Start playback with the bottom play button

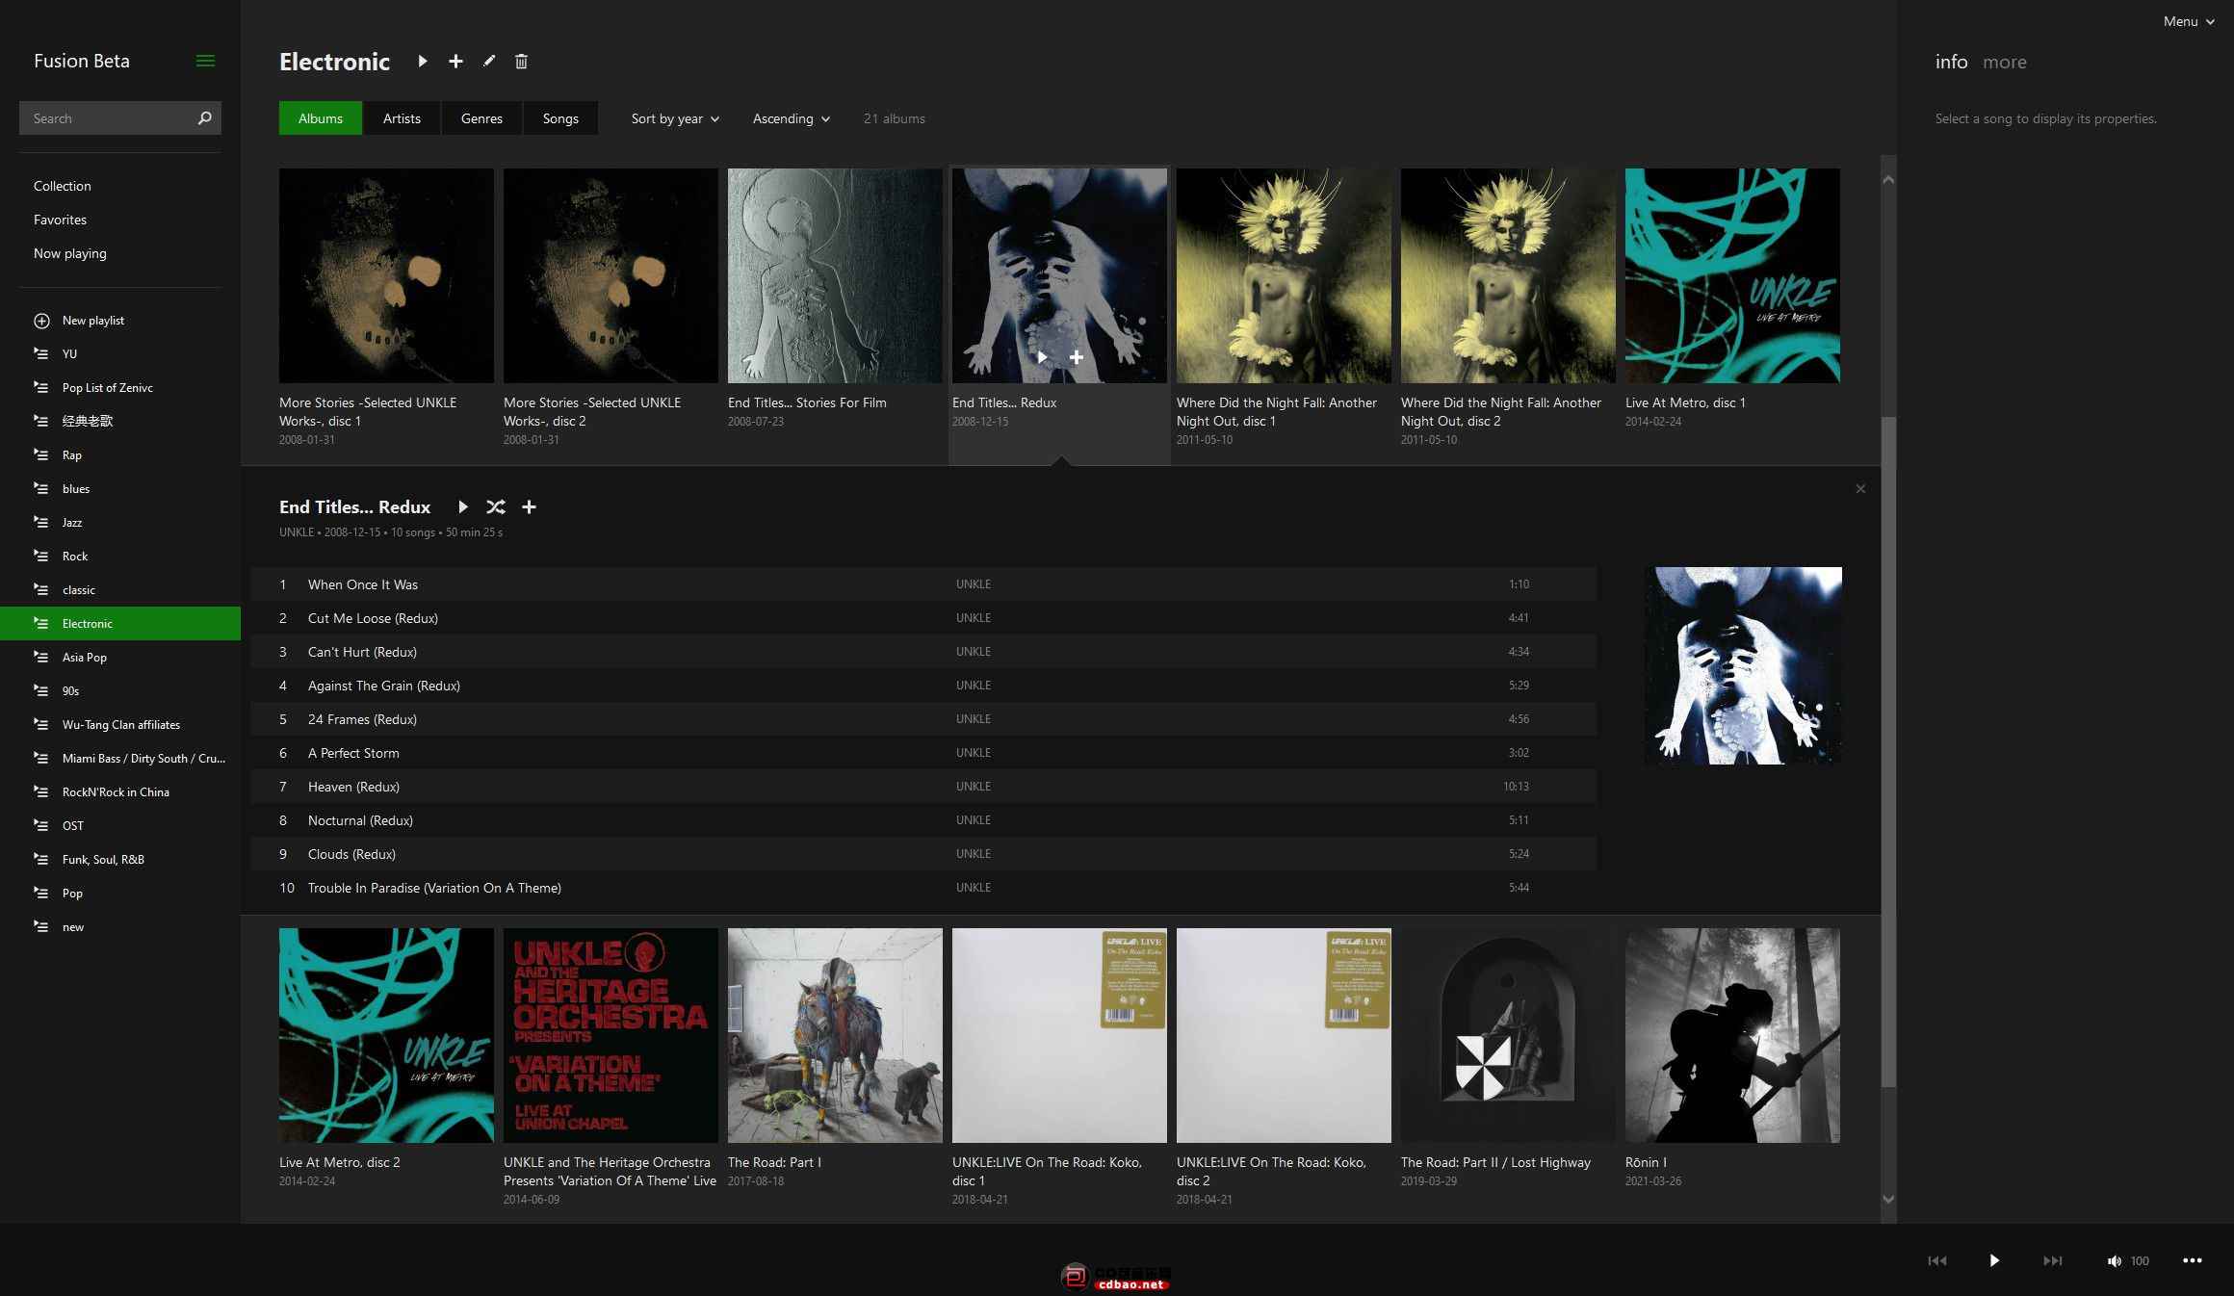click(x=1994, y=1261)
